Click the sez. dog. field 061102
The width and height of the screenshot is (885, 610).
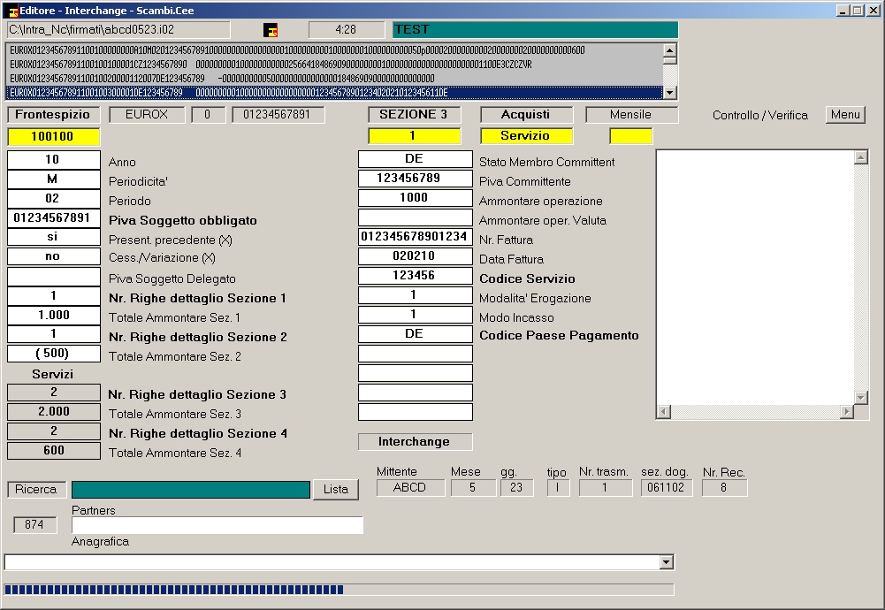[x=666, y=487]
